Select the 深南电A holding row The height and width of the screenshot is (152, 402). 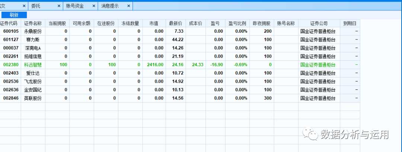tap(33, 48)
